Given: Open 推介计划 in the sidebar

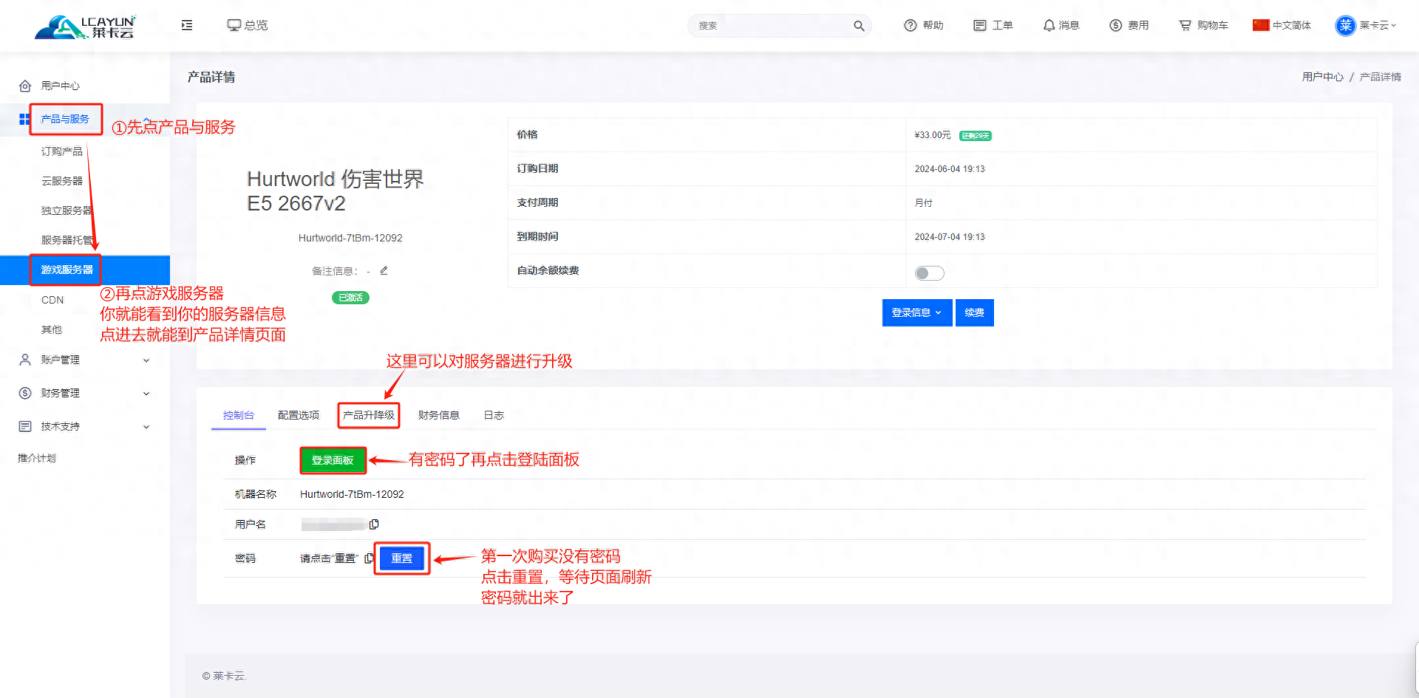Looking at the screenshot, I should coord(37,458).
